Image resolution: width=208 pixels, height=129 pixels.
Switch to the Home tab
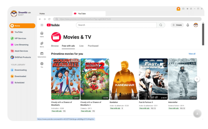42,14
